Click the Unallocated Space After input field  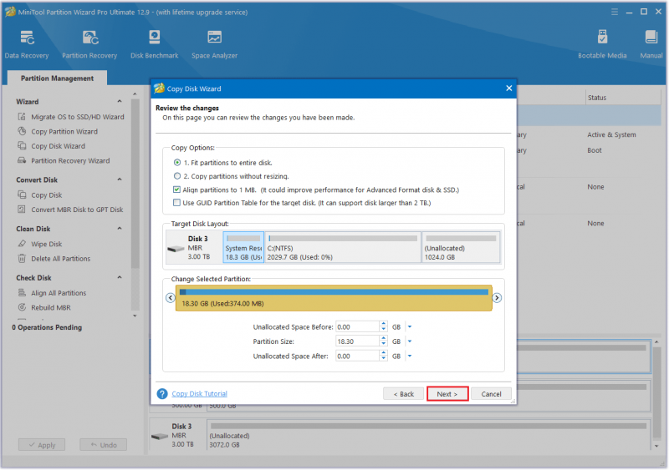pyautogui.click(x=357, y=356)
